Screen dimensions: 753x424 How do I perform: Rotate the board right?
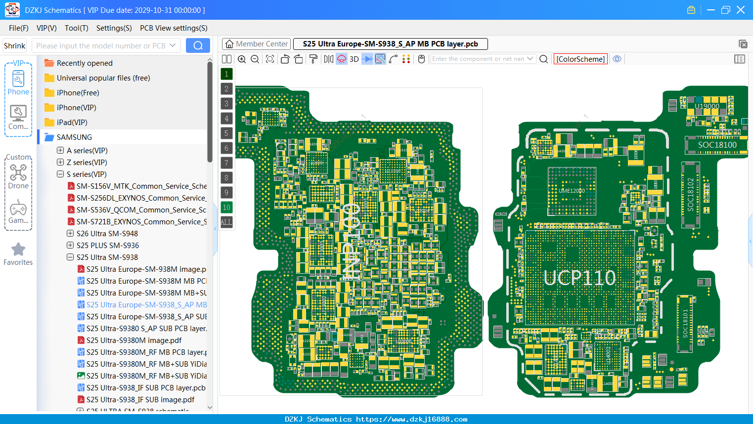point(299,59)
